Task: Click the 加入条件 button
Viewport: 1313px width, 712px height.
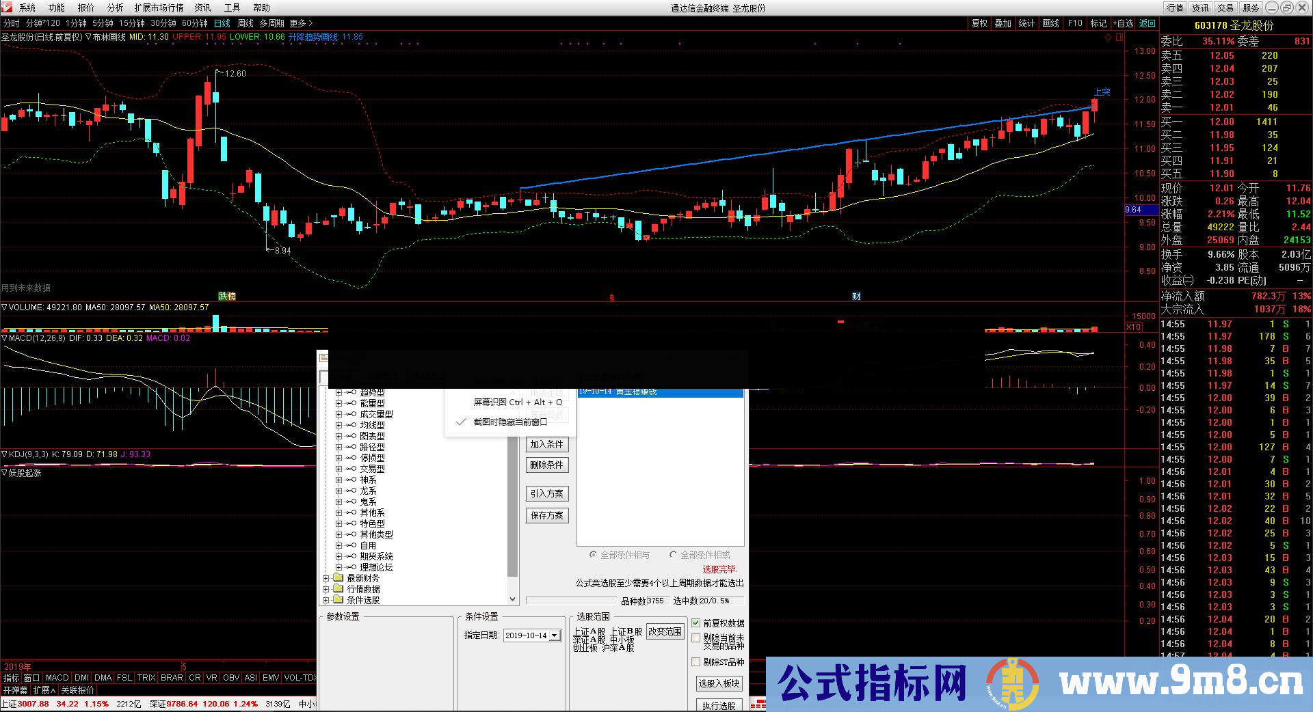Action: pyautogui.click(x=547, y=444)
